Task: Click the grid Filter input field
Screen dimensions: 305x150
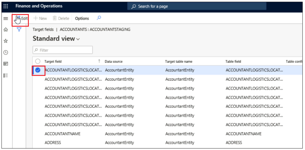Action: click(x=63, y=50)
